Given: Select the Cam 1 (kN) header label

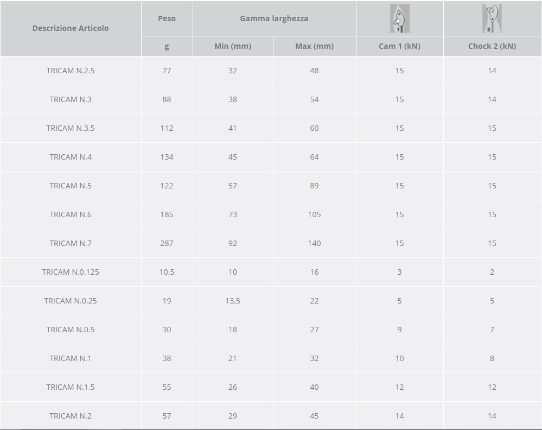Looking at the screenshot, I should pos(399,46).
